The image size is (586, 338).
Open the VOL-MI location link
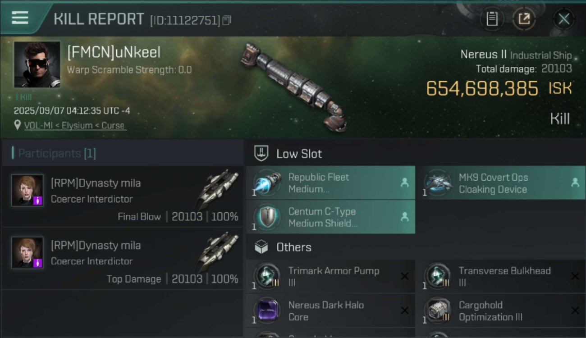74,126
